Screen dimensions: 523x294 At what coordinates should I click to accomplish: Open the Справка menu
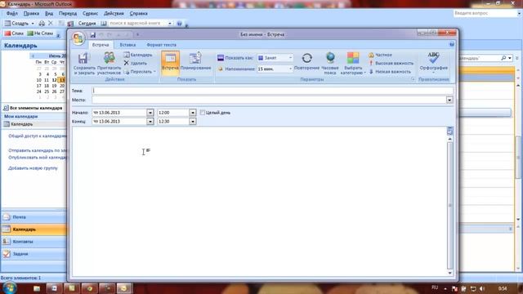tap(138, 13)
